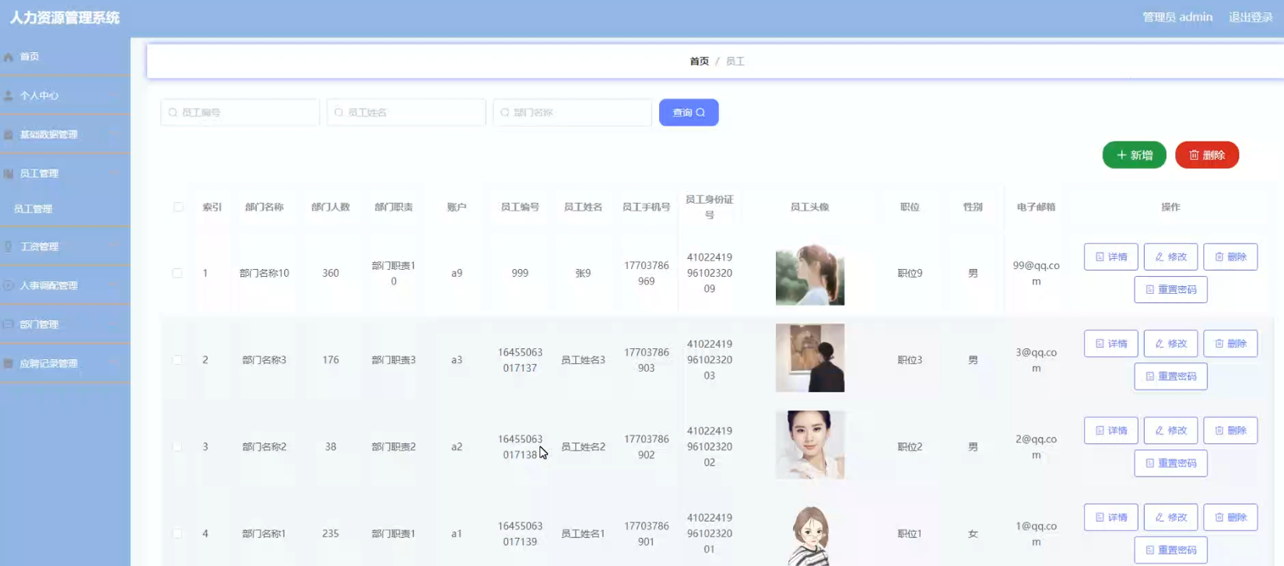Focus the 员工姓名 search field

point(406,113)
